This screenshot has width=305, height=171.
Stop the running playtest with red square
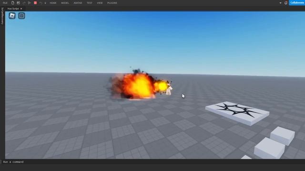[x=35, y=3]
